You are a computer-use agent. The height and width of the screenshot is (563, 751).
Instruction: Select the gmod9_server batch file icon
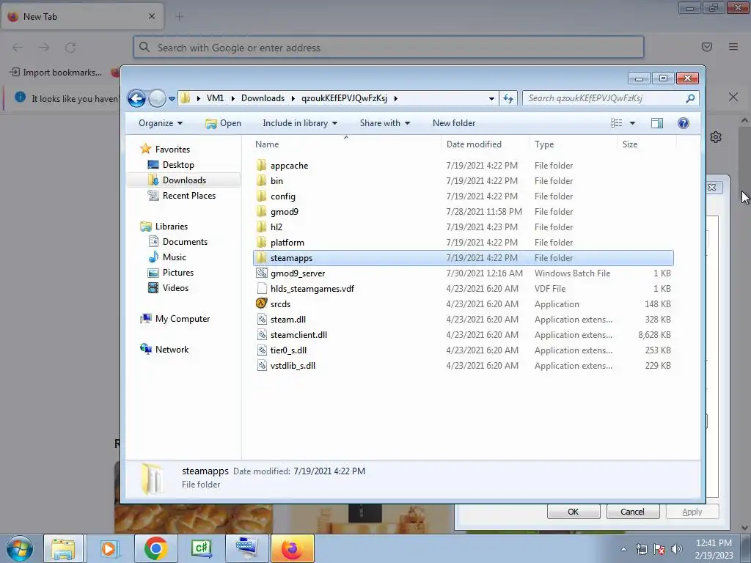pyautogui.click(x=262, y=273)
